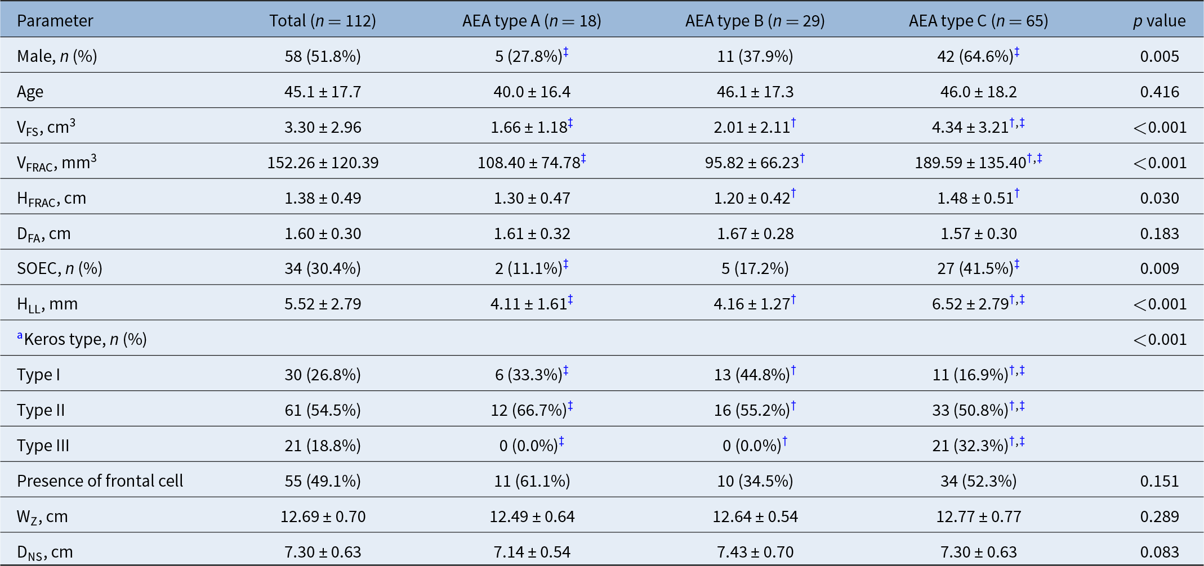Click the blue 'a' footnote before Keros type
This screenshot has height=566, width=1204.
coord(20,336)
